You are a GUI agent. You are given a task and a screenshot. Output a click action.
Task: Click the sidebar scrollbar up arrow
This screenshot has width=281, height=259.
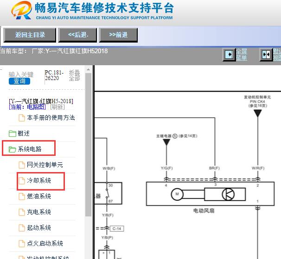[88, 69]
